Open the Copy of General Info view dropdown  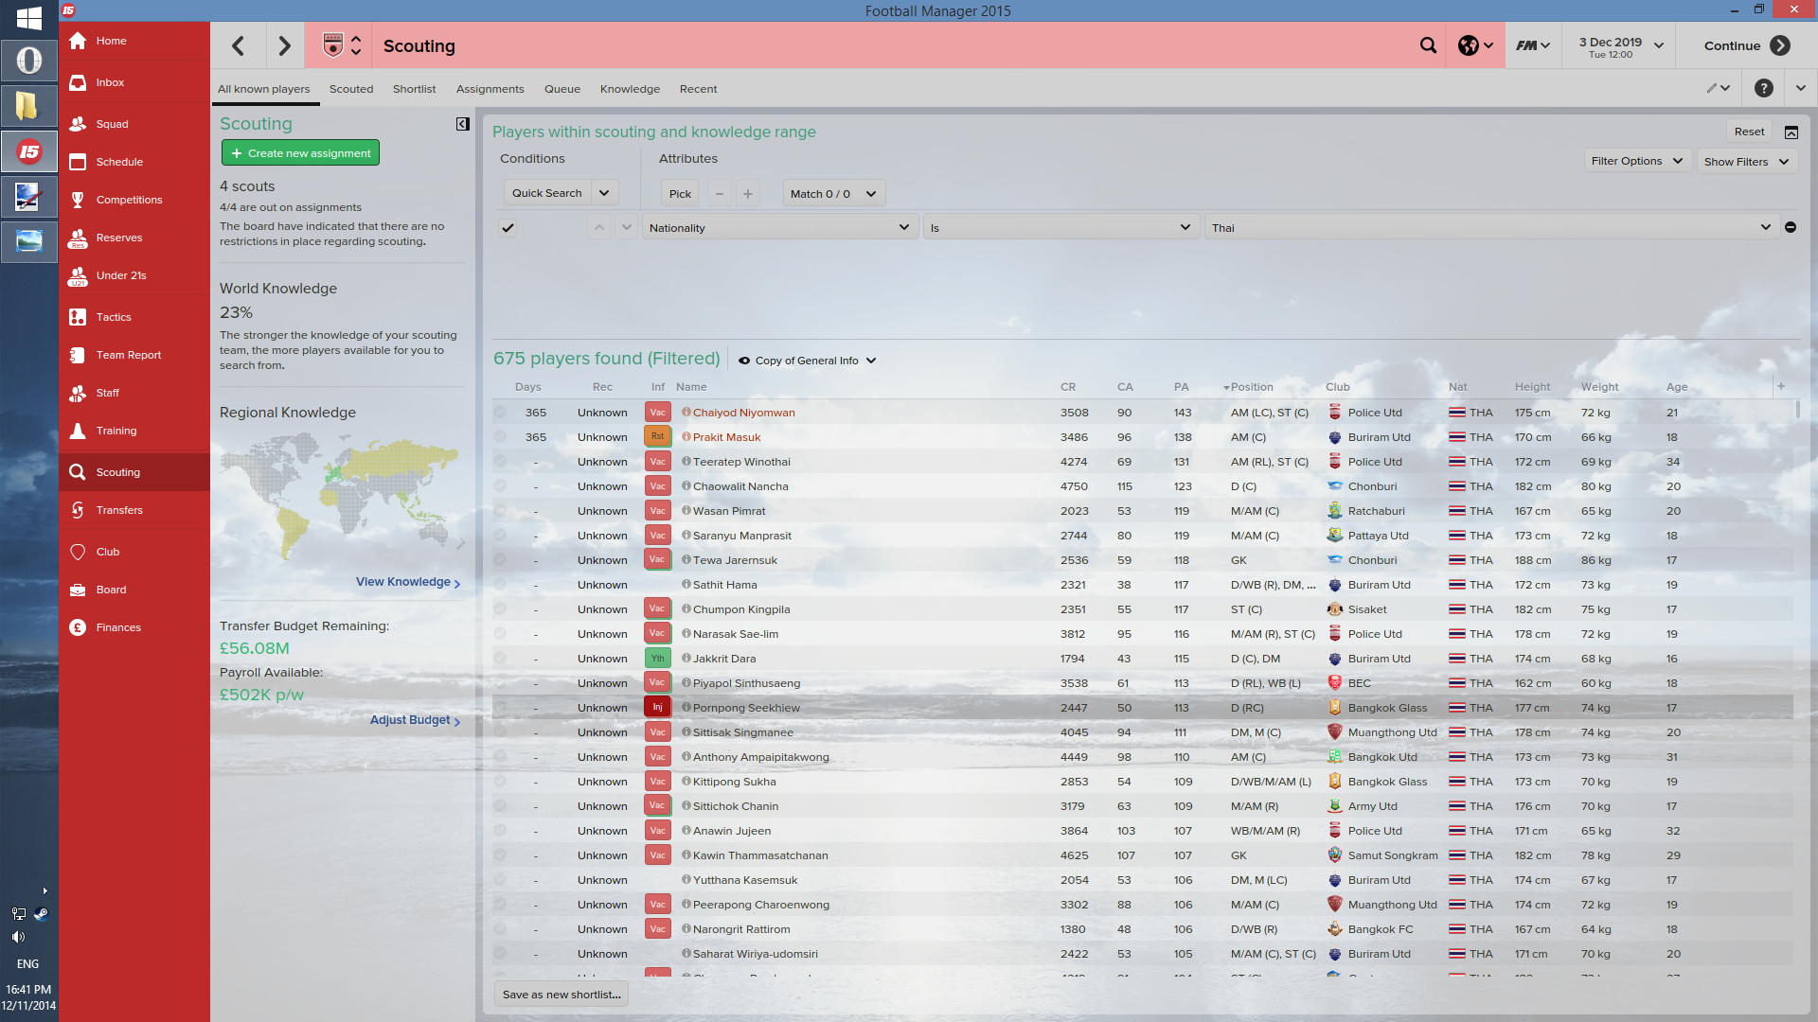pyautogui.click(x=808, y=361)
